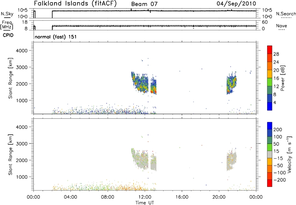The image size is (296, 205).
Task: Click the '16:00' time tick label
Action: (182, 197)
